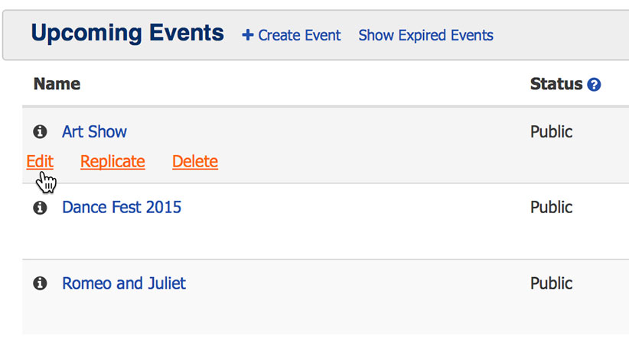Image resolution: width=629 pixels, height=349 pixels.
Task: Click info icon for Romeo and Juliet
Action: (40, 283)
